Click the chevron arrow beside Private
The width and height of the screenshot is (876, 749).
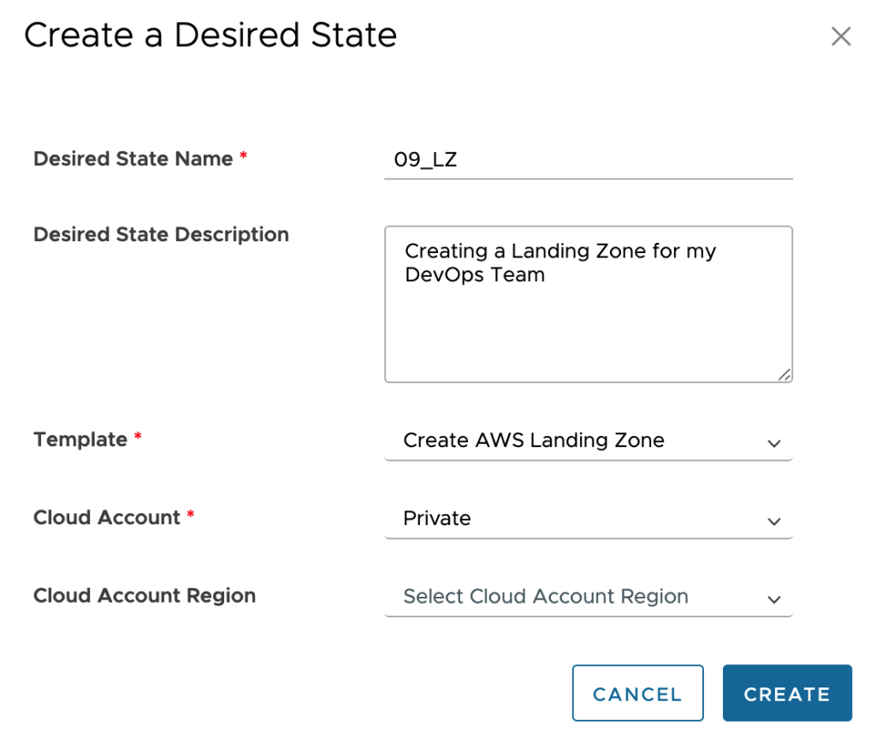(x=774, y=522)
